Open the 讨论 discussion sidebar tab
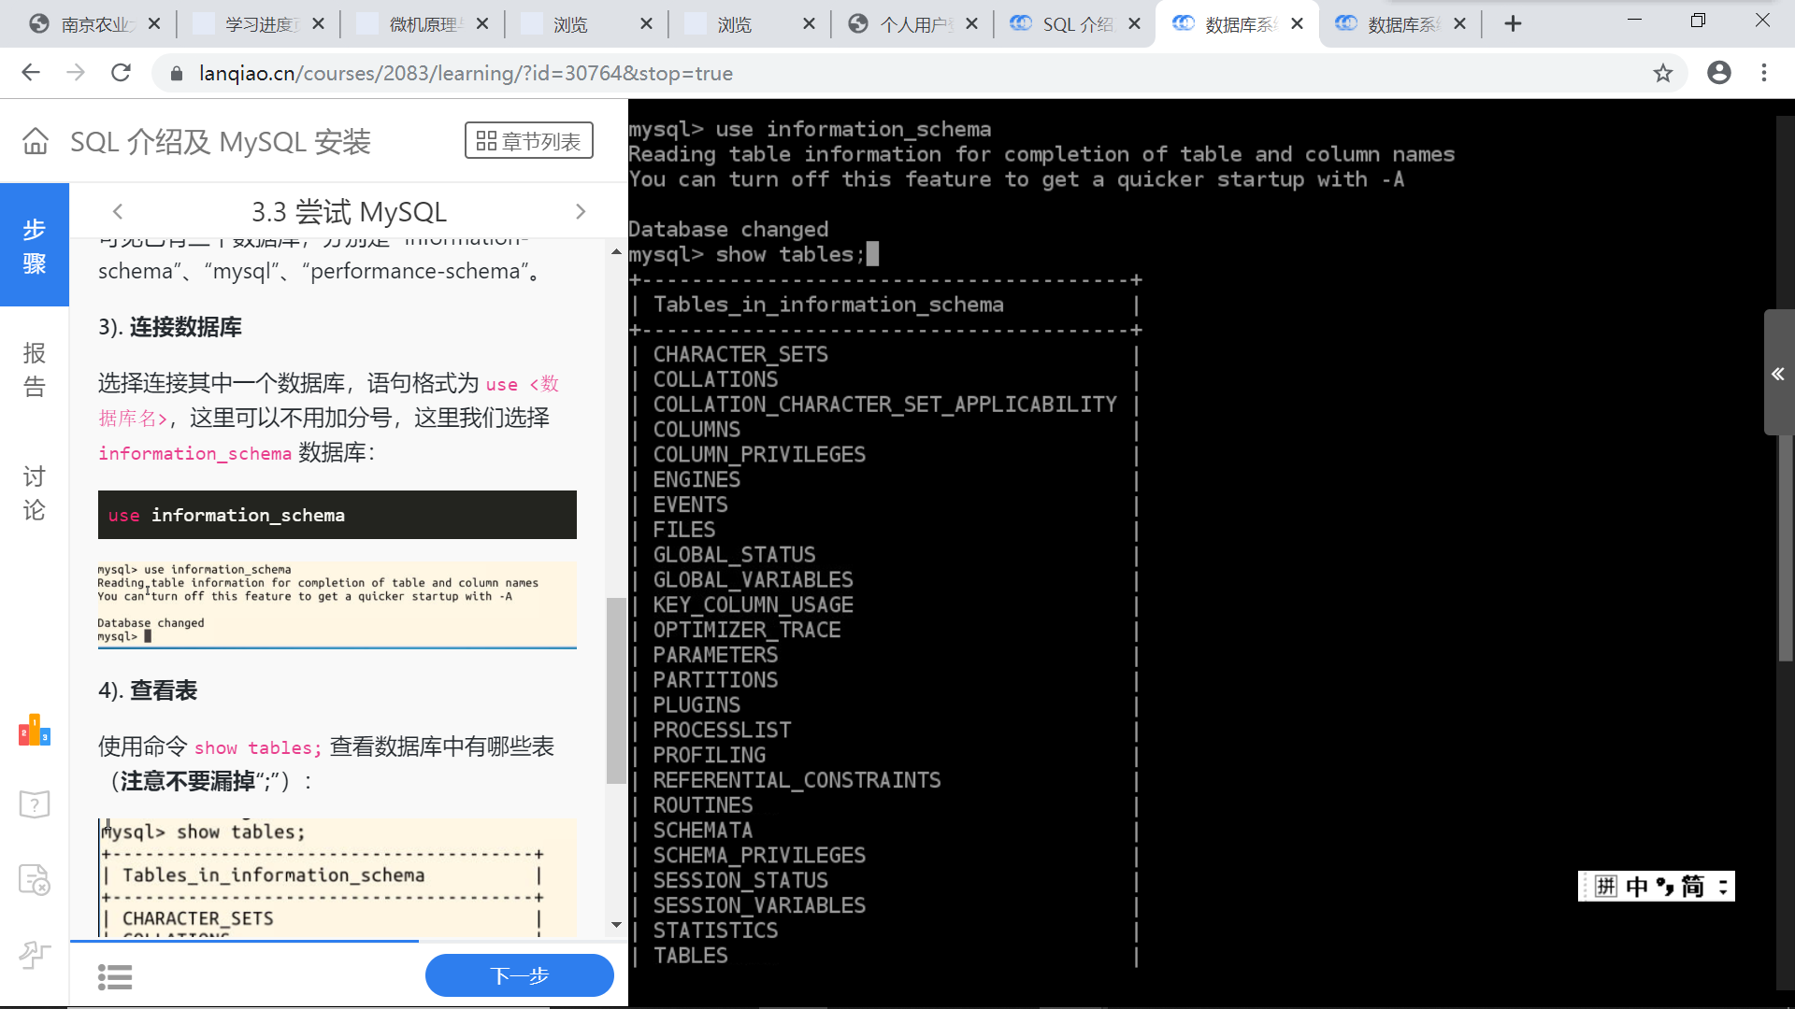Viewport: 1795px width, 1009px height. [x=35, y=492]
